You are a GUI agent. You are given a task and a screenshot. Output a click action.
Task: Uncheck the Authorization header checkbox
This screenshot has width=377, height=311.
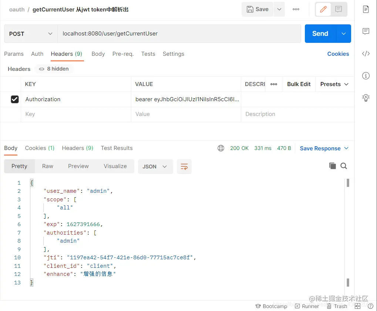tap(15, 99)
